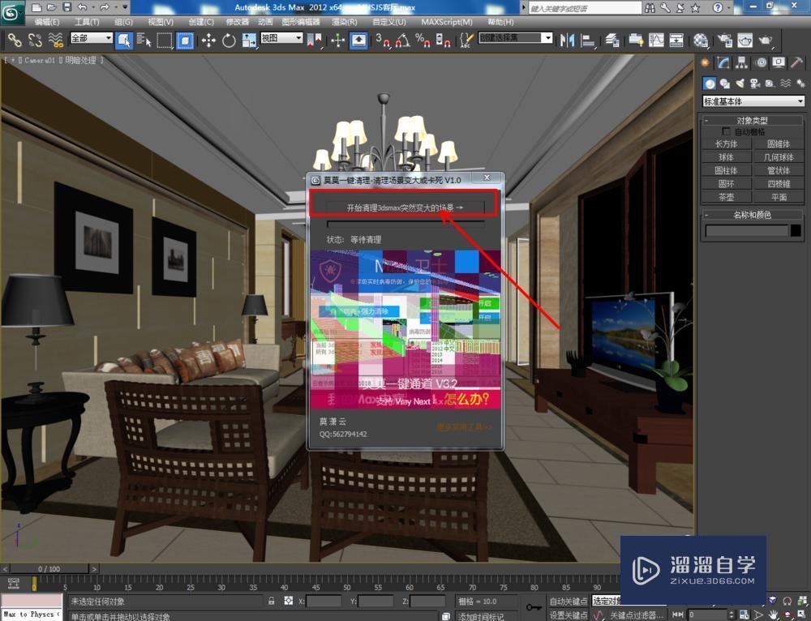
Task: Open the named selection sets dropdown
Action: 516,38
